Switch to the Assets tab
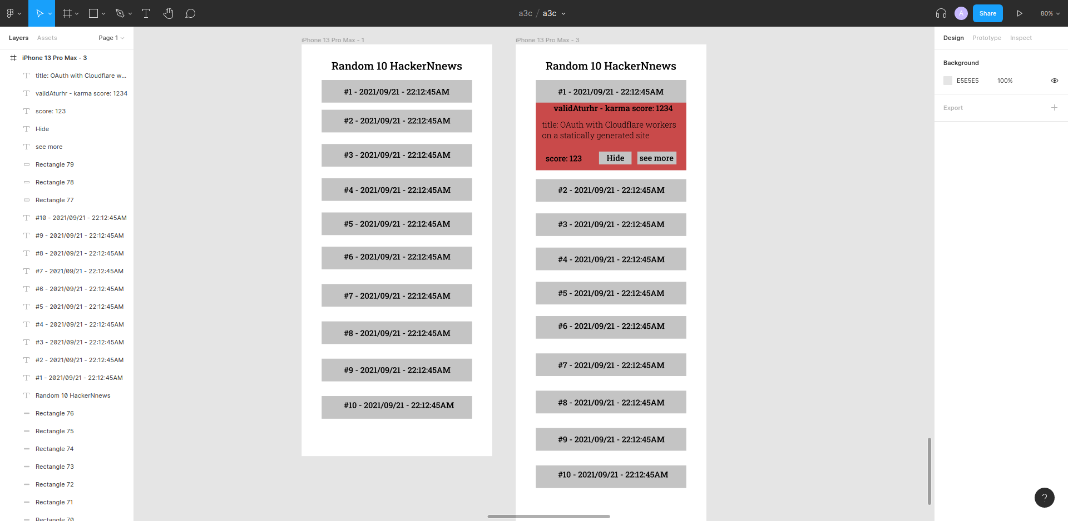This screenshot has width=1068, height=521. click(x=47, y=38)
